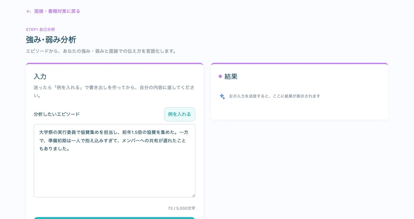Viewport: 414px width, 219px height.
Task: Click the 強み・弱み分析 heading
Action: pyautogui.click(x=51, y=40)
